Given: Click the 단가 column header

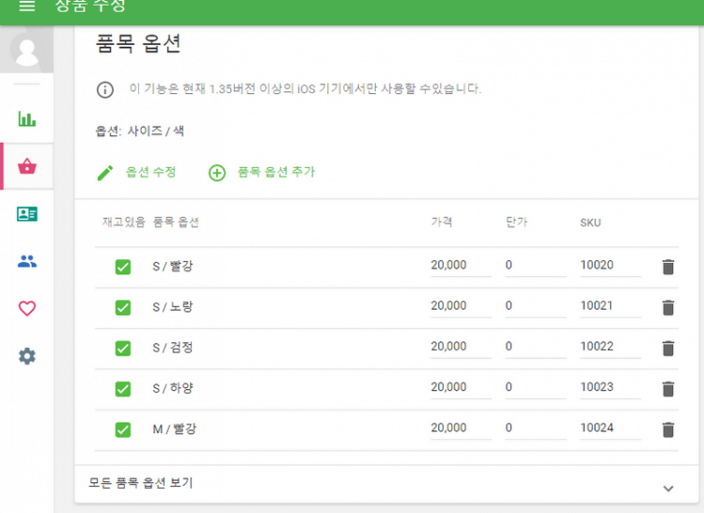Looking at the screenshot, I should coord(517,222).
